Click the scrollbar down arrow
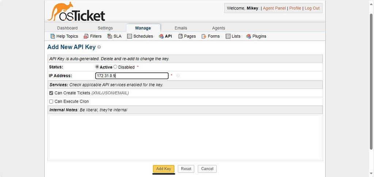Viewport: 374px width, 177px height. (371, 173)
